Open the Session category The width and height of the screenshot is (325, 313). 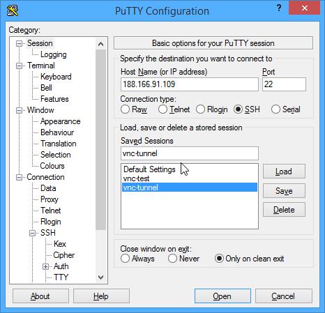[x=40, y=43]
